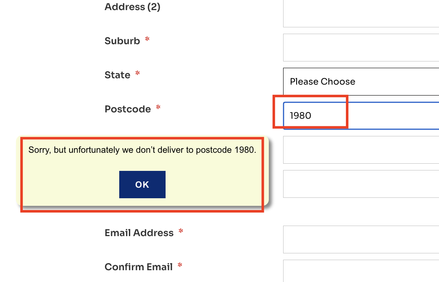
Task: Click into the Suburb text field
Action: point(361,48)
